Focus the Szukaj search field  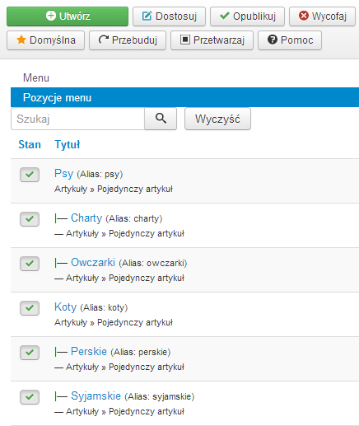pos(77,119)
